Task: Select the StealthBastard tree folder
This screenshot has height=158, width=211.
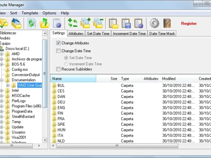Action: pyautogui.click(x=23, y=116)
